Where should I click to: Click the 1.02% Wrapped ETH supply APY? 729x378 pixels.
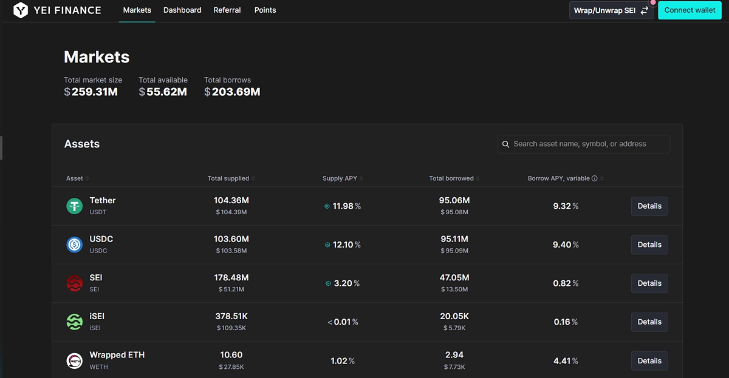coord(343,361)
